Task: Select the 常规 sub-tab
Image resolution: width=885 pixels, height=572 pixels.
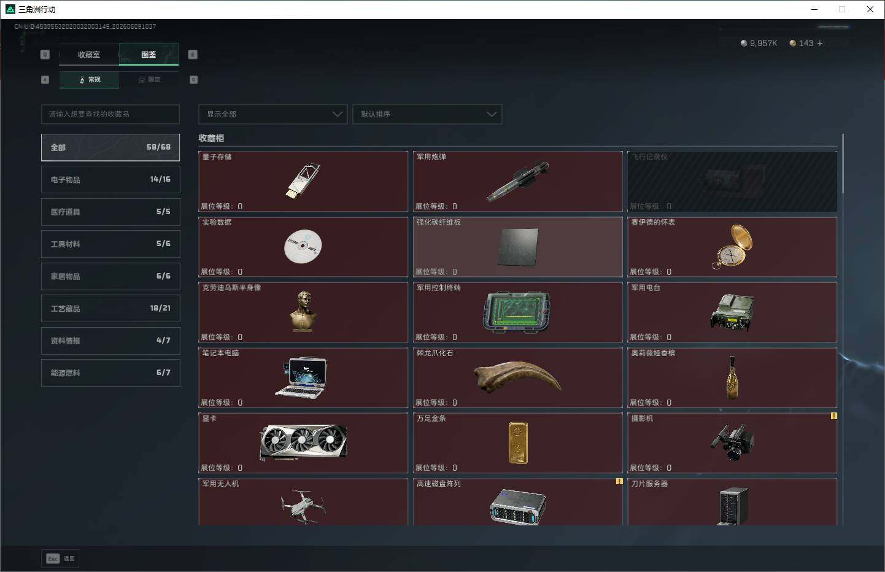Action: [90, 80]
